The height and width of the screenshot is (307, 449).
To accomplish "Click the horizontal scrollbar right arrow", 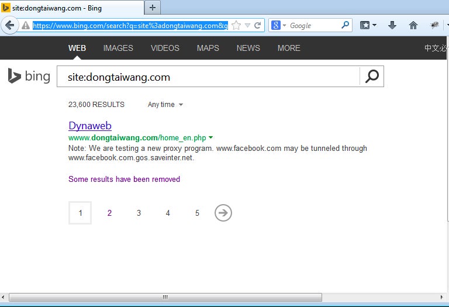I will tap(441, 297).
